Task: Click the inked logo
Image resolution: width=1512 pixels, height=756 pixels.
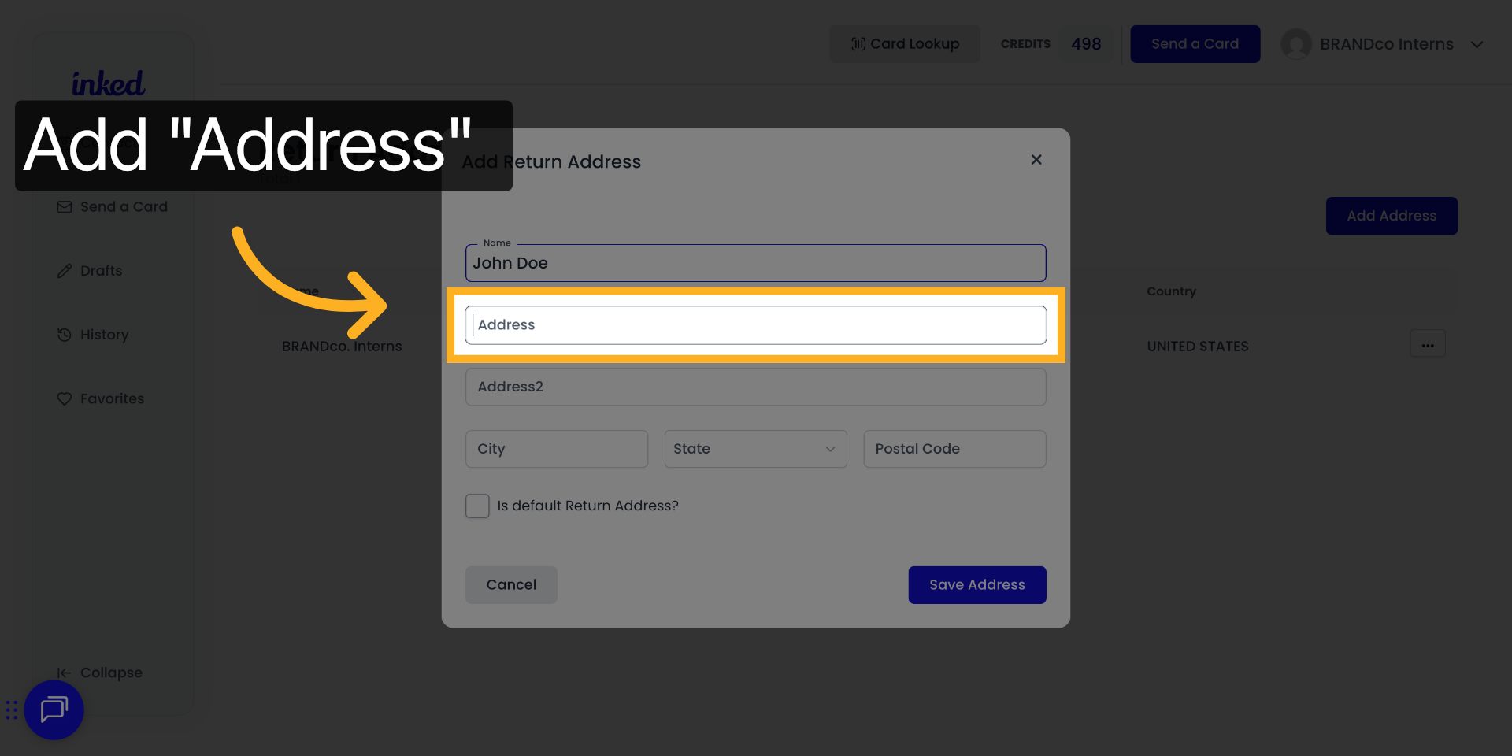Action: 108,83
